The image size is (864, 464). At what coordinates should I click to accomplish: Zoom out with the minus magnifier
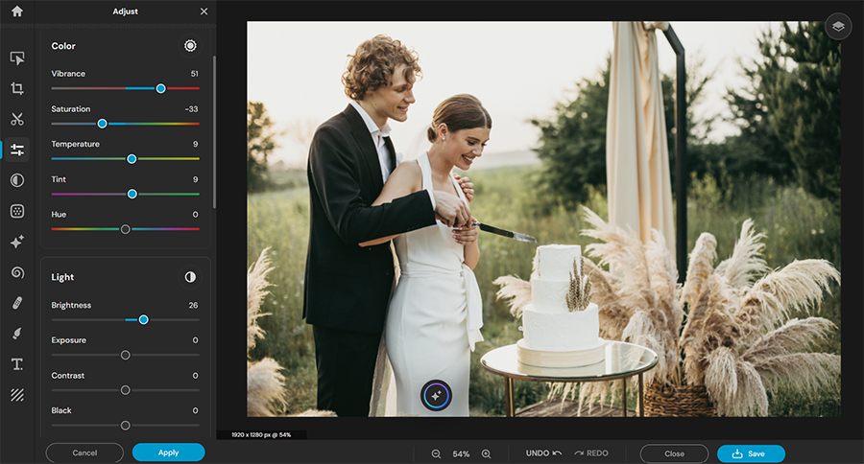click(436, 454)
